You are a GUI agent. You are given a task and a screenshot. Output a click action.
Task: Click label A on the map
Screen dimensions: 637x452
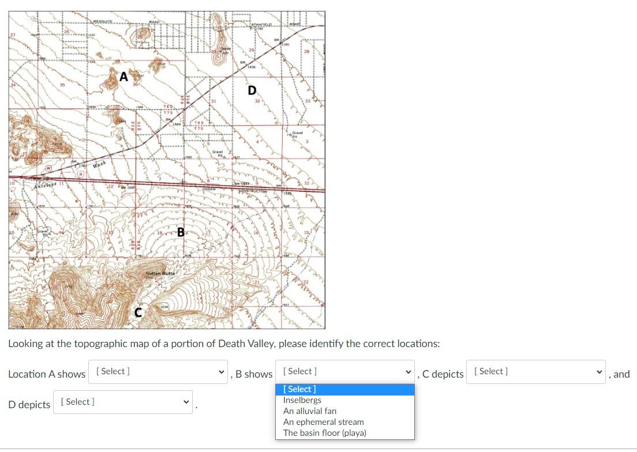point(124,77)
